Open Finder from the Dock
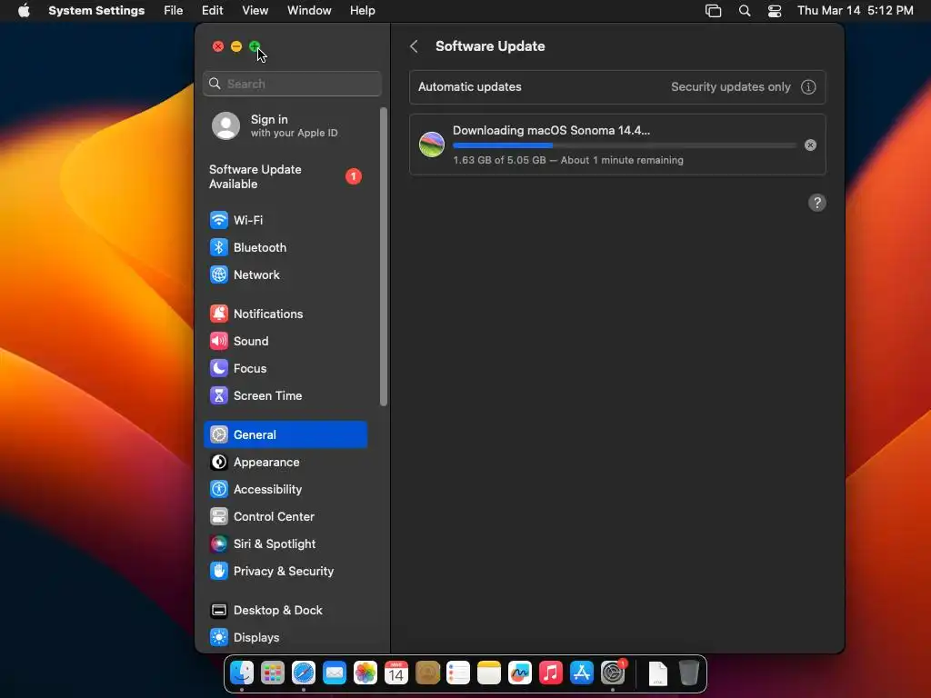Image resolution: width=931 pixels, height=698 pixels. [242, 673]
